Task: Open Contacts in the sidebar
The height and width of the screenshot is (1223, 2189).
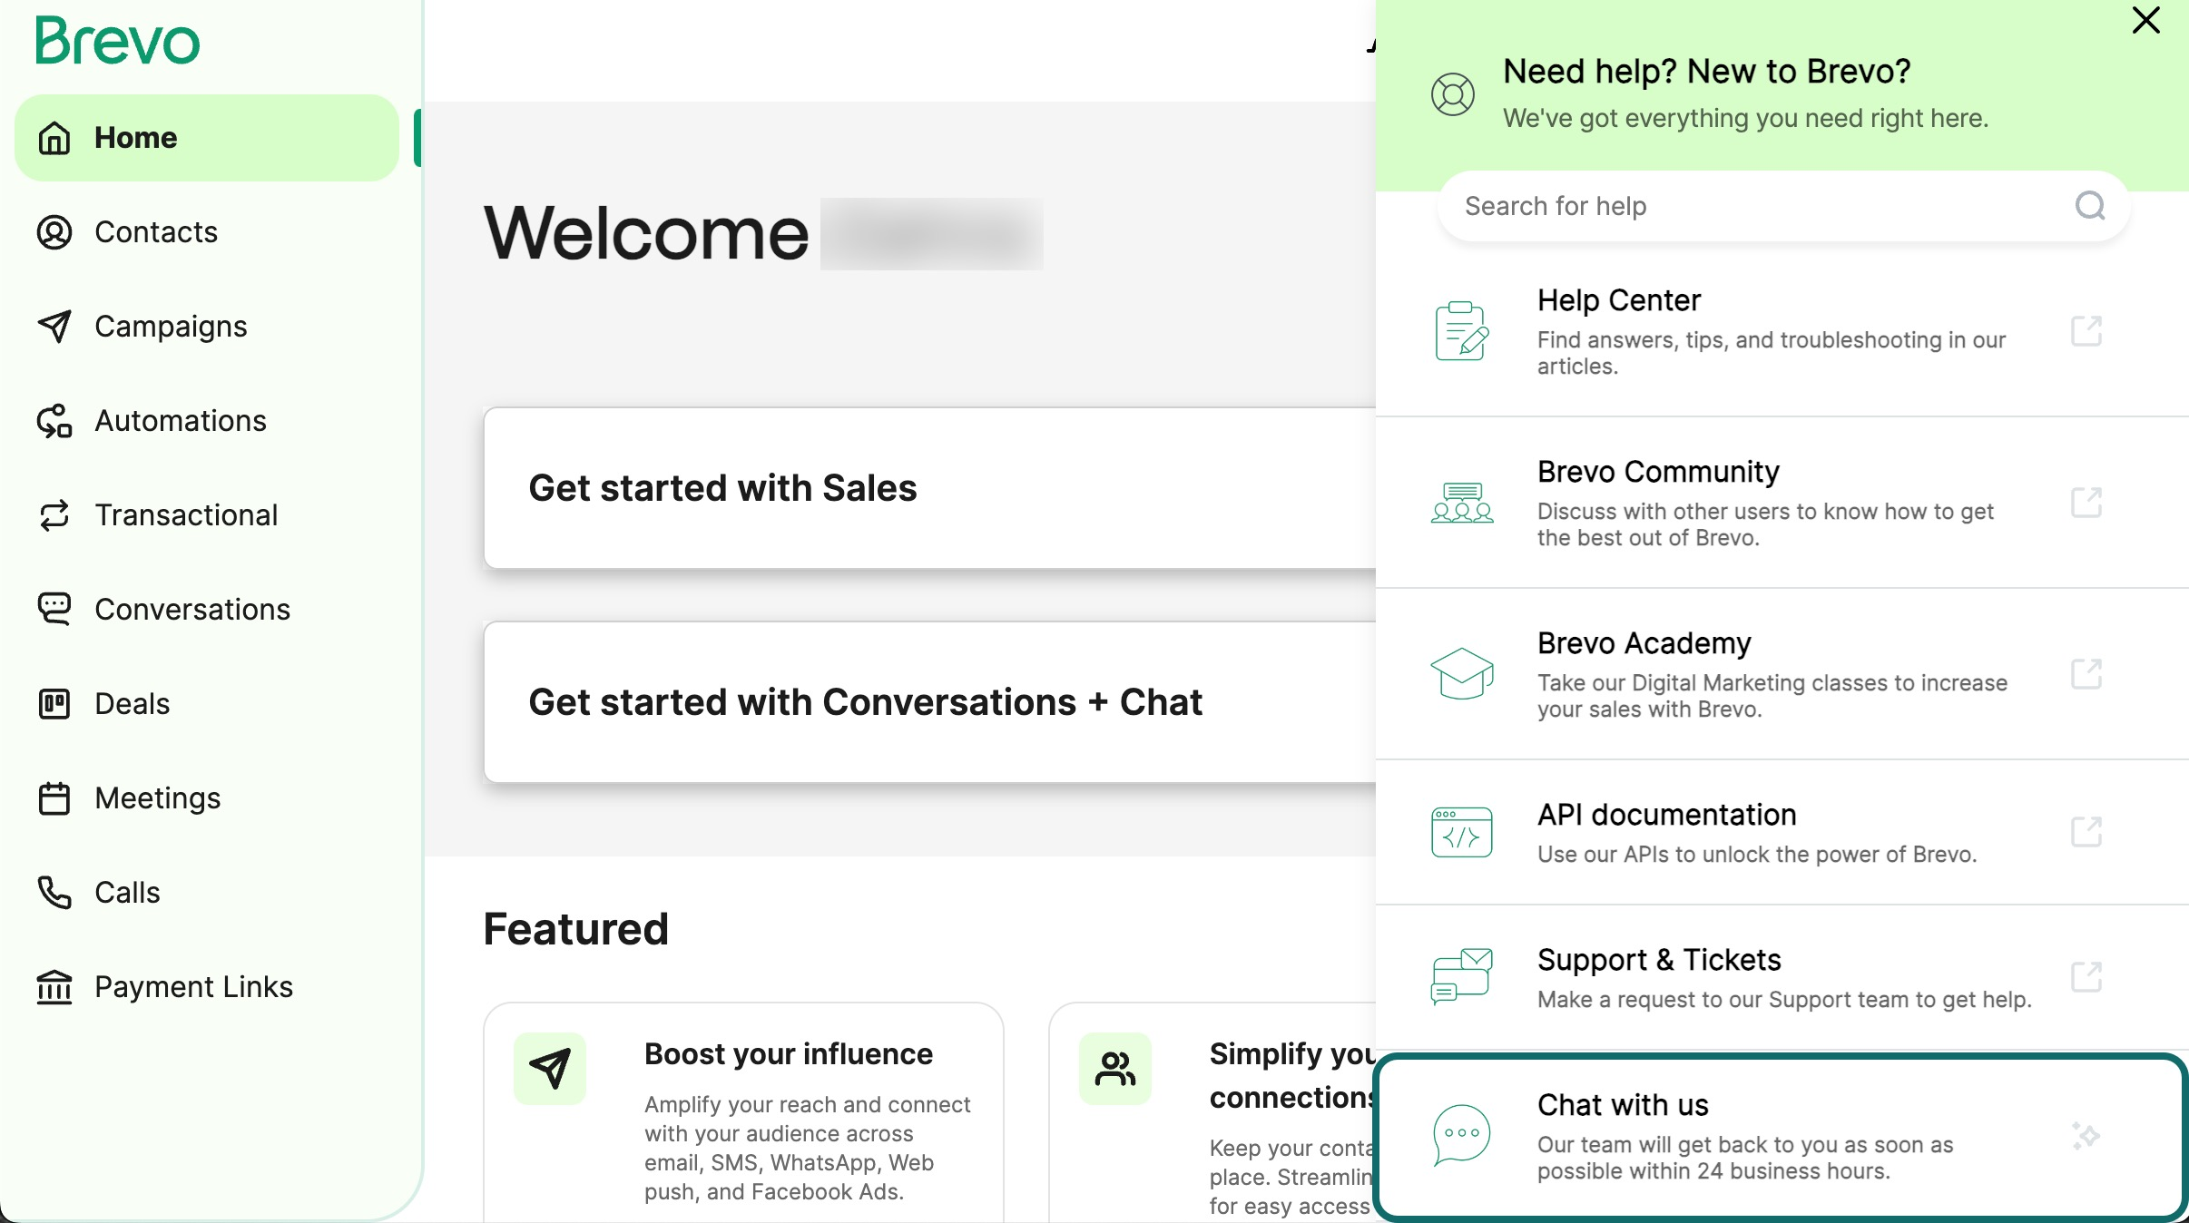Action: pyautogui.click(x=207, y=232)
